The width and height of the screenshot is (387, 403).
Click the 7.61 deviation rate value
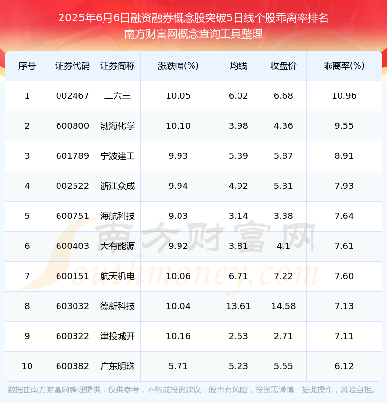[x=344, y=246]
